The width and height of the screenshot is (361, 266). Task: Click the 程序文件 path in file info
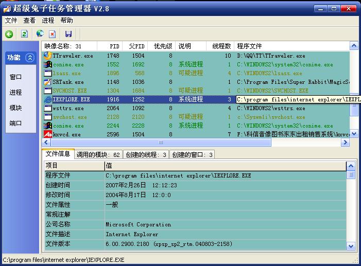pos(178,175)
